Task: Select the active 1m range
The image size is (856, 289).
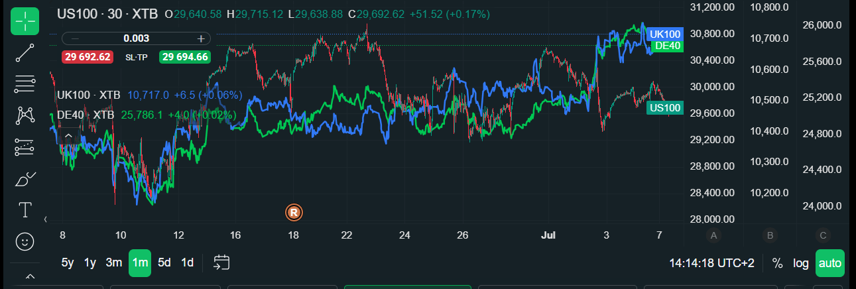Action: pos(140,262)
